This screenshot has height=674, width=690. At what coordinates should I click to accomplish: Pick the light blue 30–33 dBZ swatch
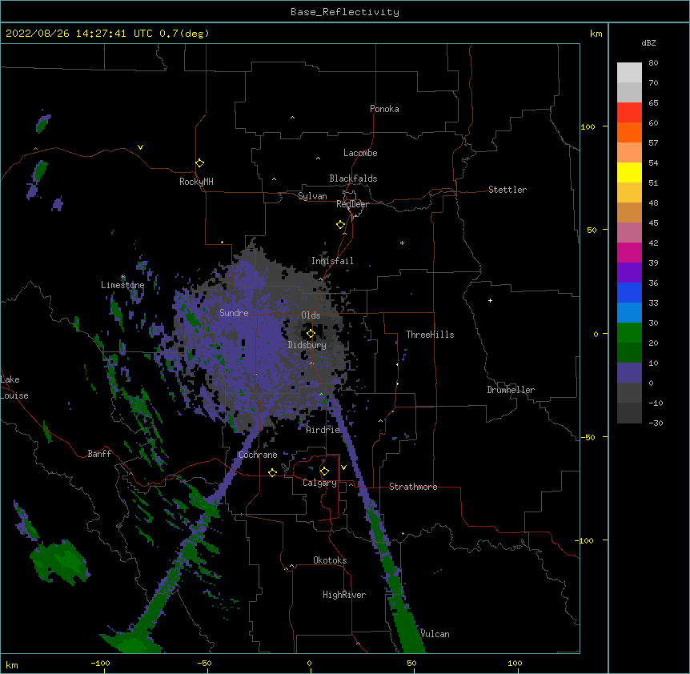coord(629,313)
